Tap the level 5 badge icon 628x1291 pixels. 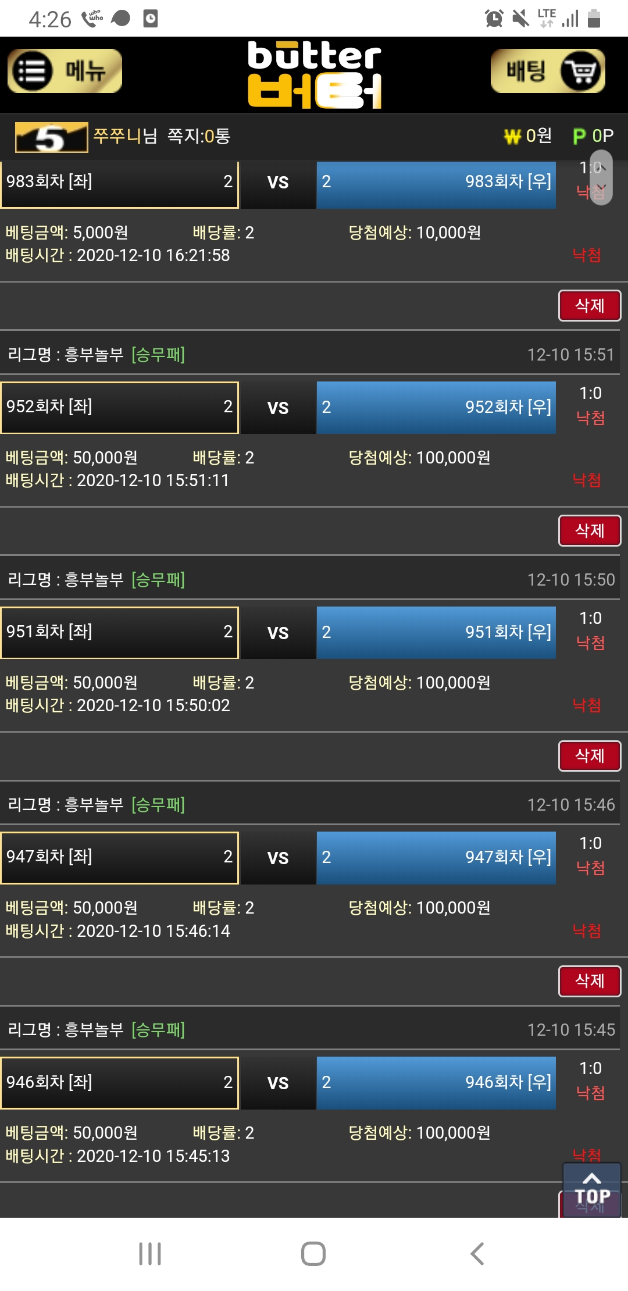[x=51, y=137]
